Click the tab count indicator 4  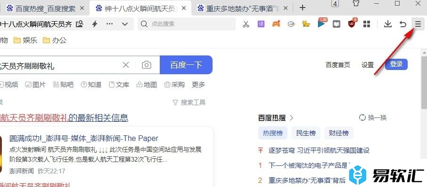(x=335, y=4)
